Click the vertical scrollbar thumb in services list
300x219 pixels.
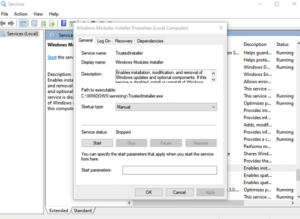click(x=298, y=175)
